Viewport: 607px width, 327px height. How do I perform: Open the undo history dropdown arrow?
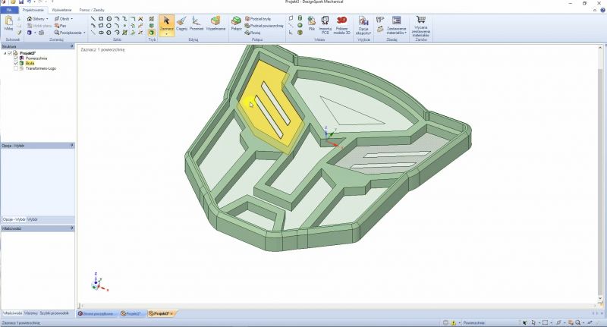point(34,2)
